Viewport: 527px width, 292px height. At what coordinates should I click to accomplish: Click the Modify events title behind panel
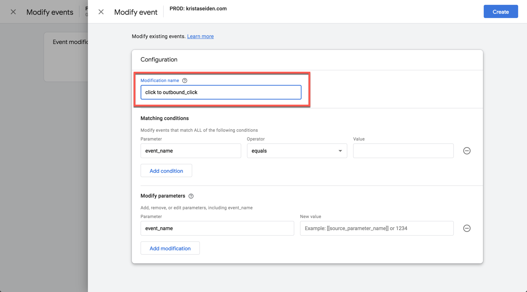(50, 12)
